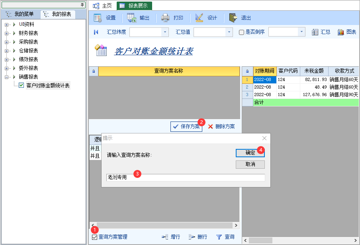
Task: Uncheck the 查询方案管理 checkbox
Action: pos(94,237)
